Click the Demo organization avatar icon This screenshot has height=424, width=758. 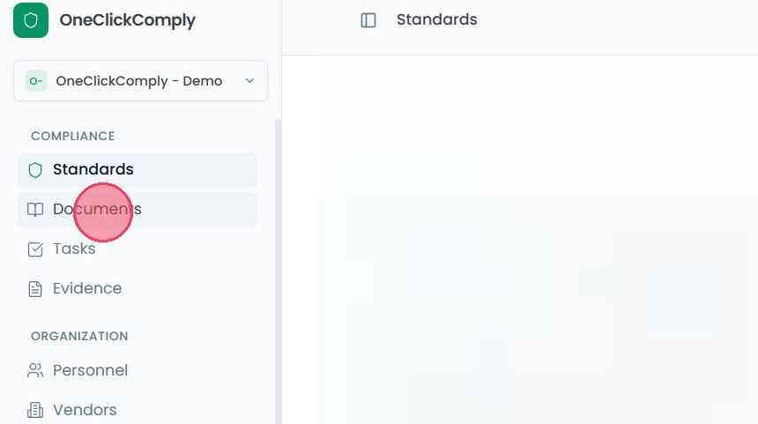click(x=37, y=81)
